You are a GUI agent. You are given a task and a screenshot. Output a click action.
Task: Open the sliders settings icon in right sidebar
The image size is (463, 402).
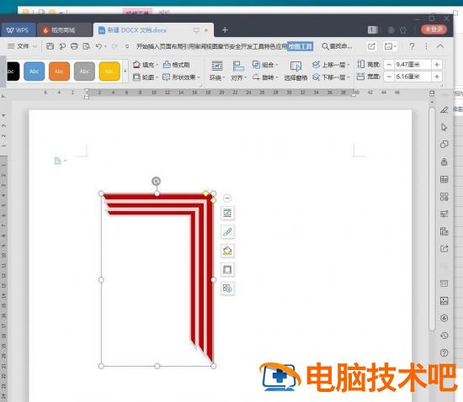pos(444,214)
